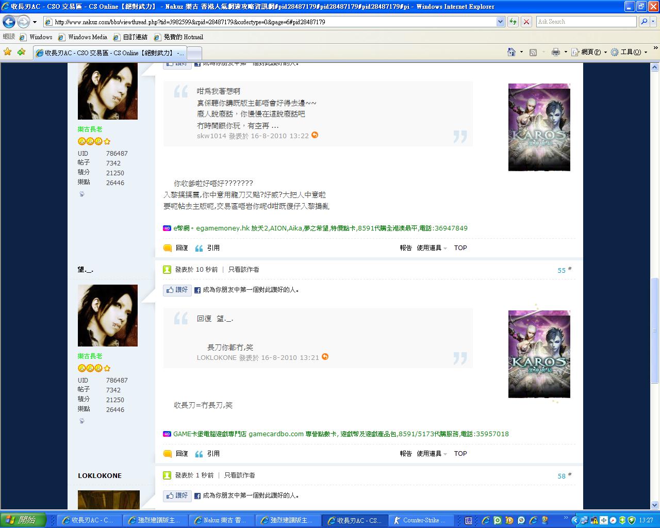Click the orange arrow icon after skw1014 quote
This screenshot has width=660, height=528.
(x=315, y=135)
